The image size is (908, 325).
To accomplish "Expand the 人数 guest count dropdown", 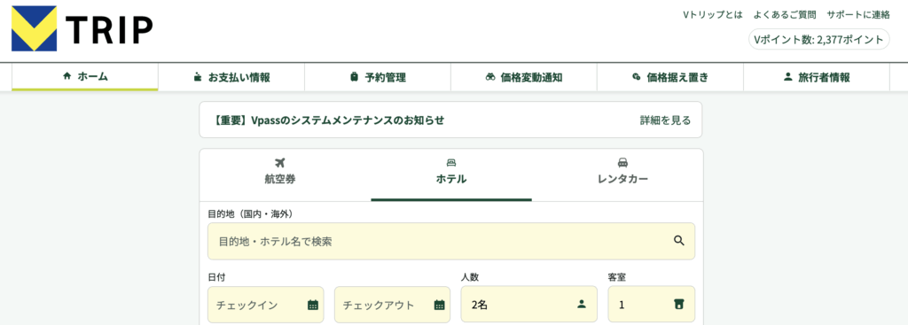I will (x=528, y=304).
